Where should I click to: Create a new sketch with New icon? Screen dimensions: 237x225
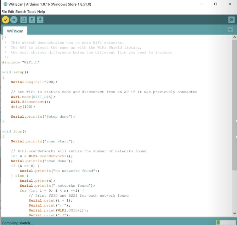click(23, 20)
